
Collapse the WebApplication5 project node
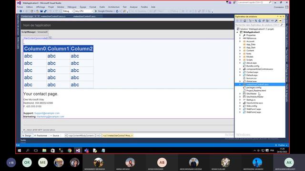(x=237, y=32)
